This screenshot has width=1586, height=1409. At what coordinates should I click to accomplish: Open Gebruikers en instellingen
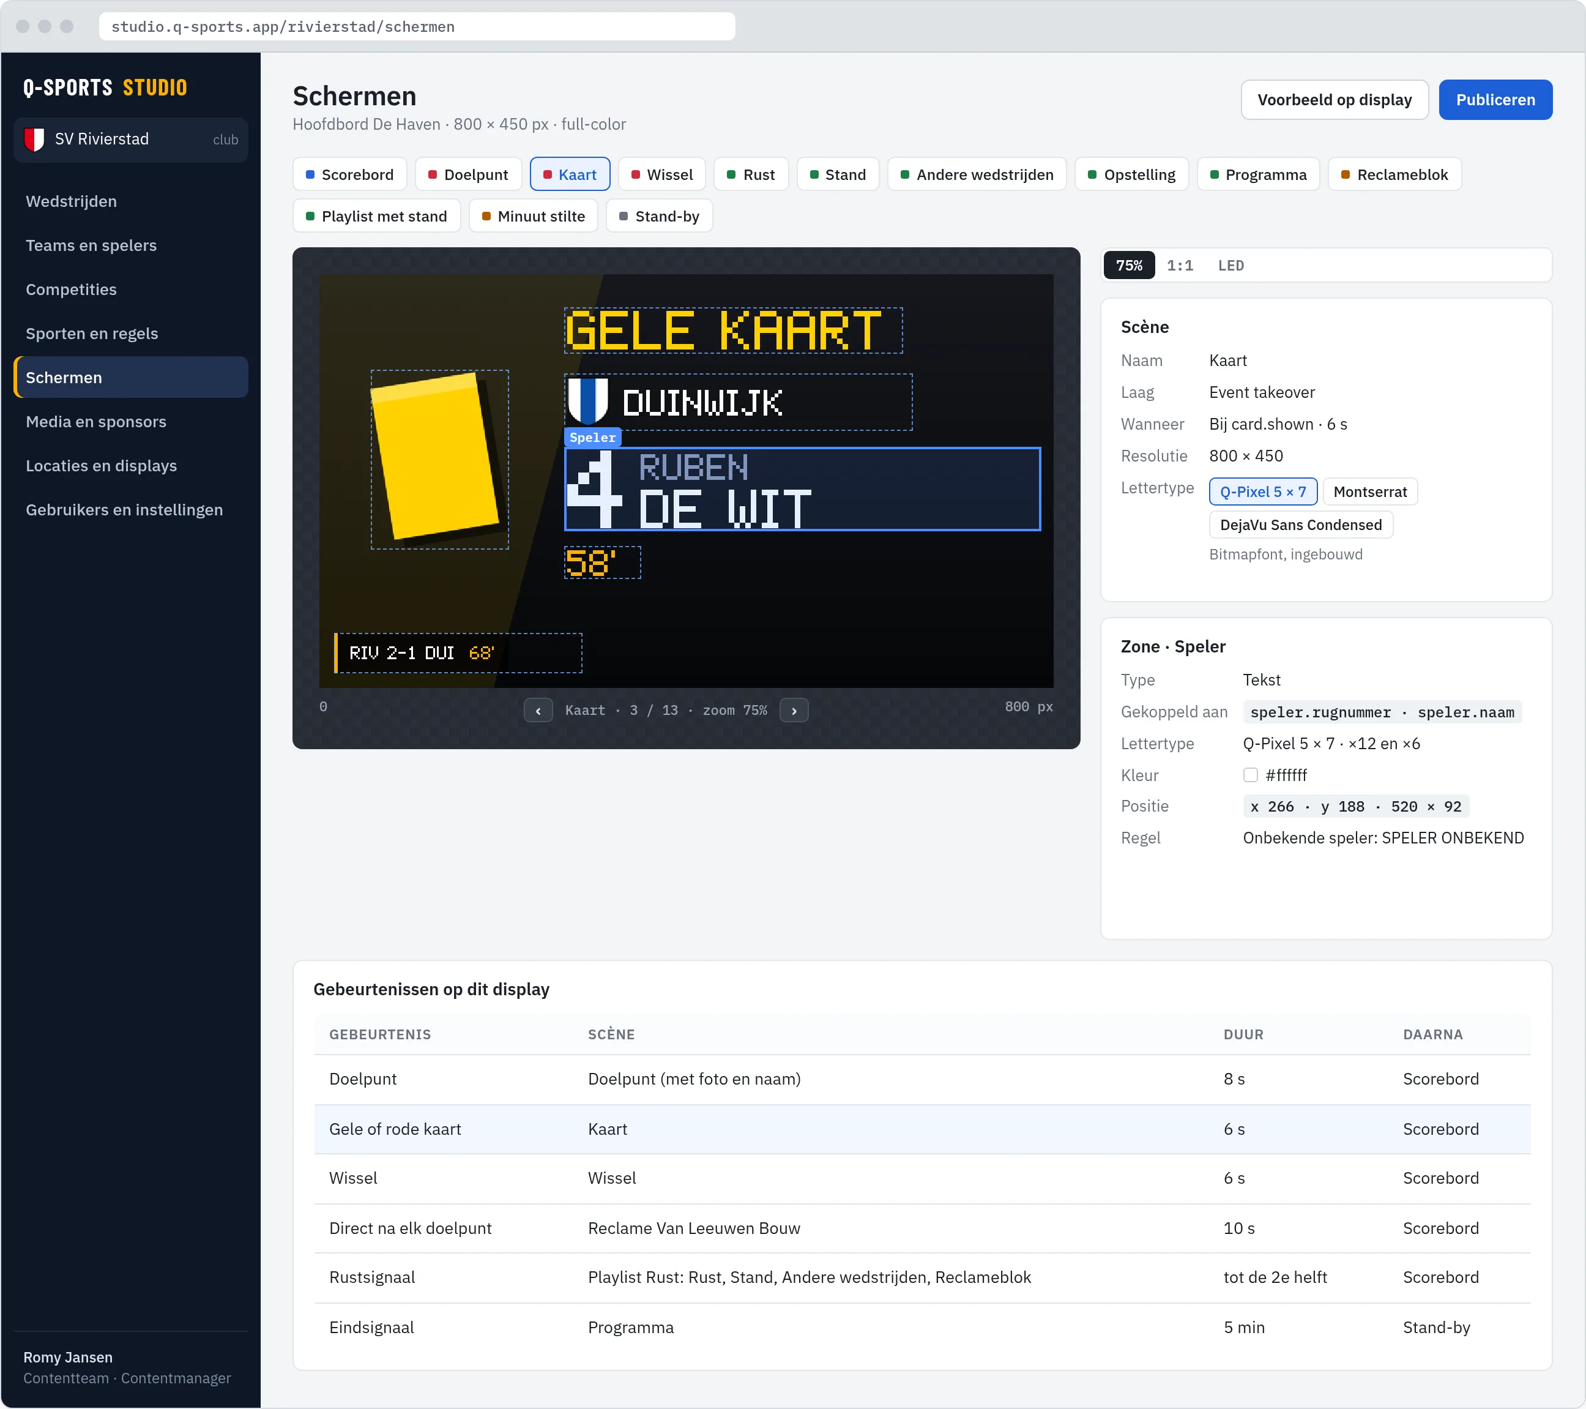(130, 510)
